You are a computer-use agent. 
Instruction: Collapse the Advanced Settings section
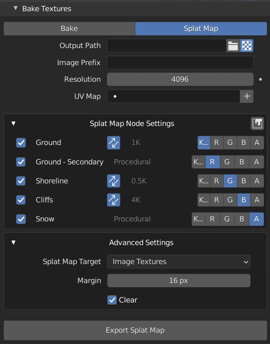[14, 243]
